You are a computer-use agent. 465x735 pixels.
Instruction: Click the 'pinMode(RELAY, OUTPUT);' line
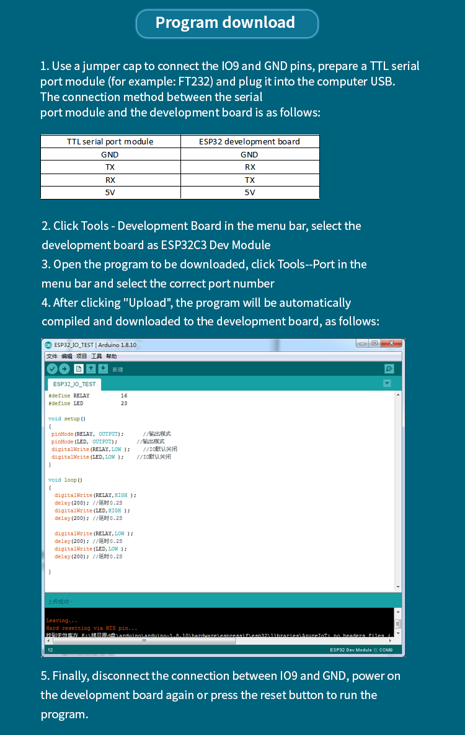click(87, 434)
